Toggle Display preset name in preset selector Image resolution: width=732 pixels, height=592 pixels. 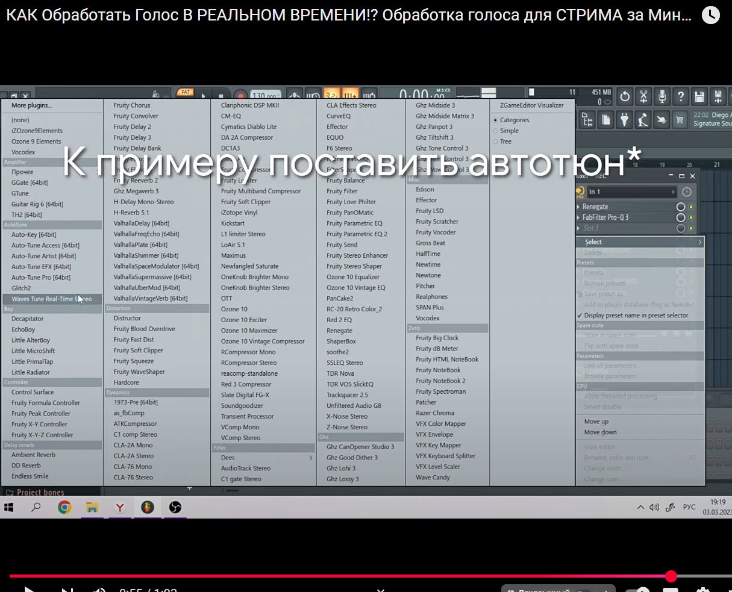coord(636,316)
